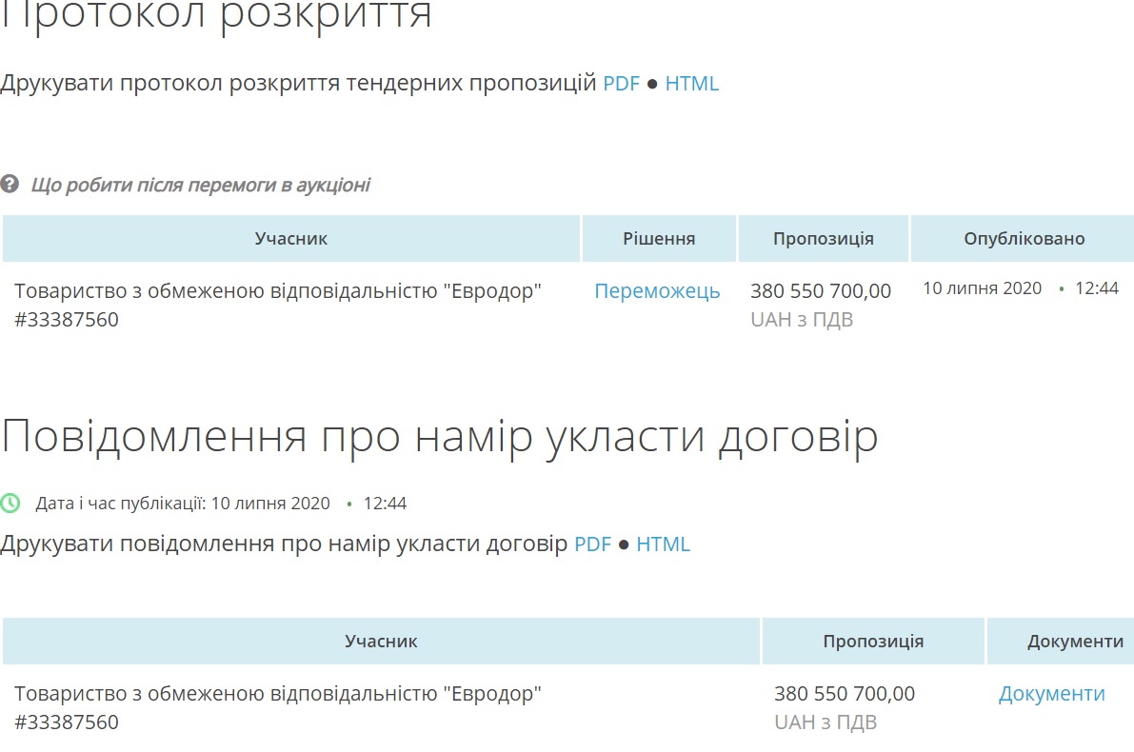Open the HTML version of the opening protocol
This screenshot has width=1134, height=752.
pyautogui.click(x=691, y=84)
